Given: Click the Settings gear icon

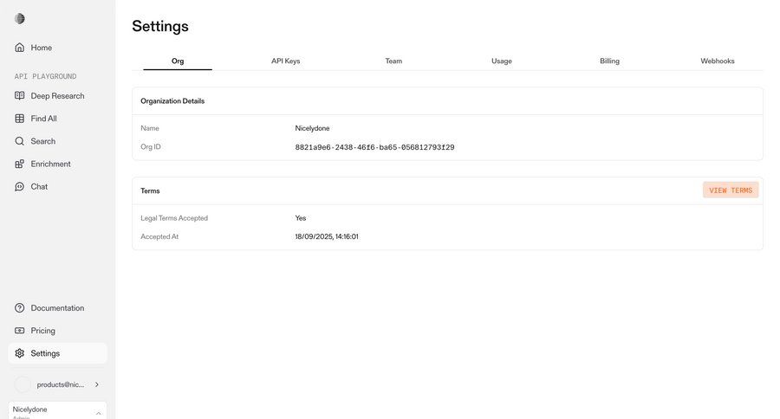Looking at the screenshot, I should click(20, 353).
